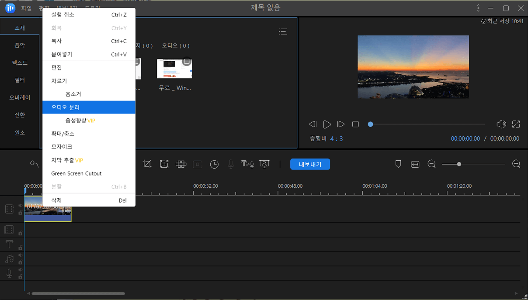Stop the preview playback

coord(355,124)
